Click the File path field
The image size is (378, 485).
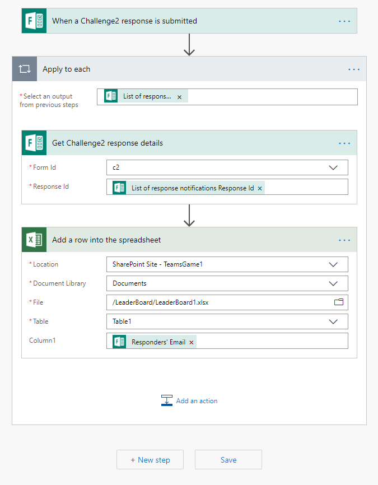click(x=227, y=302)
